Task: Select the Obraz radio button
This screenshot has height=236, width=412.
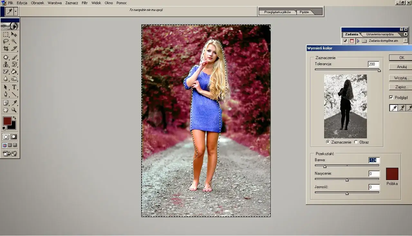Action: [356, 142]
